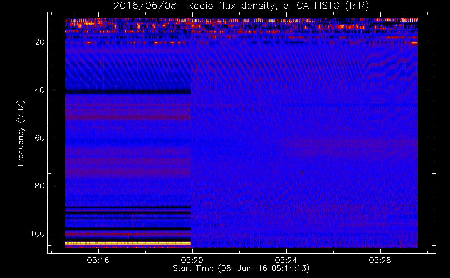The height and width of the screenshot is (278, 450).
Task: Select the 05:16 time tick label
Action: click(98, 260)
